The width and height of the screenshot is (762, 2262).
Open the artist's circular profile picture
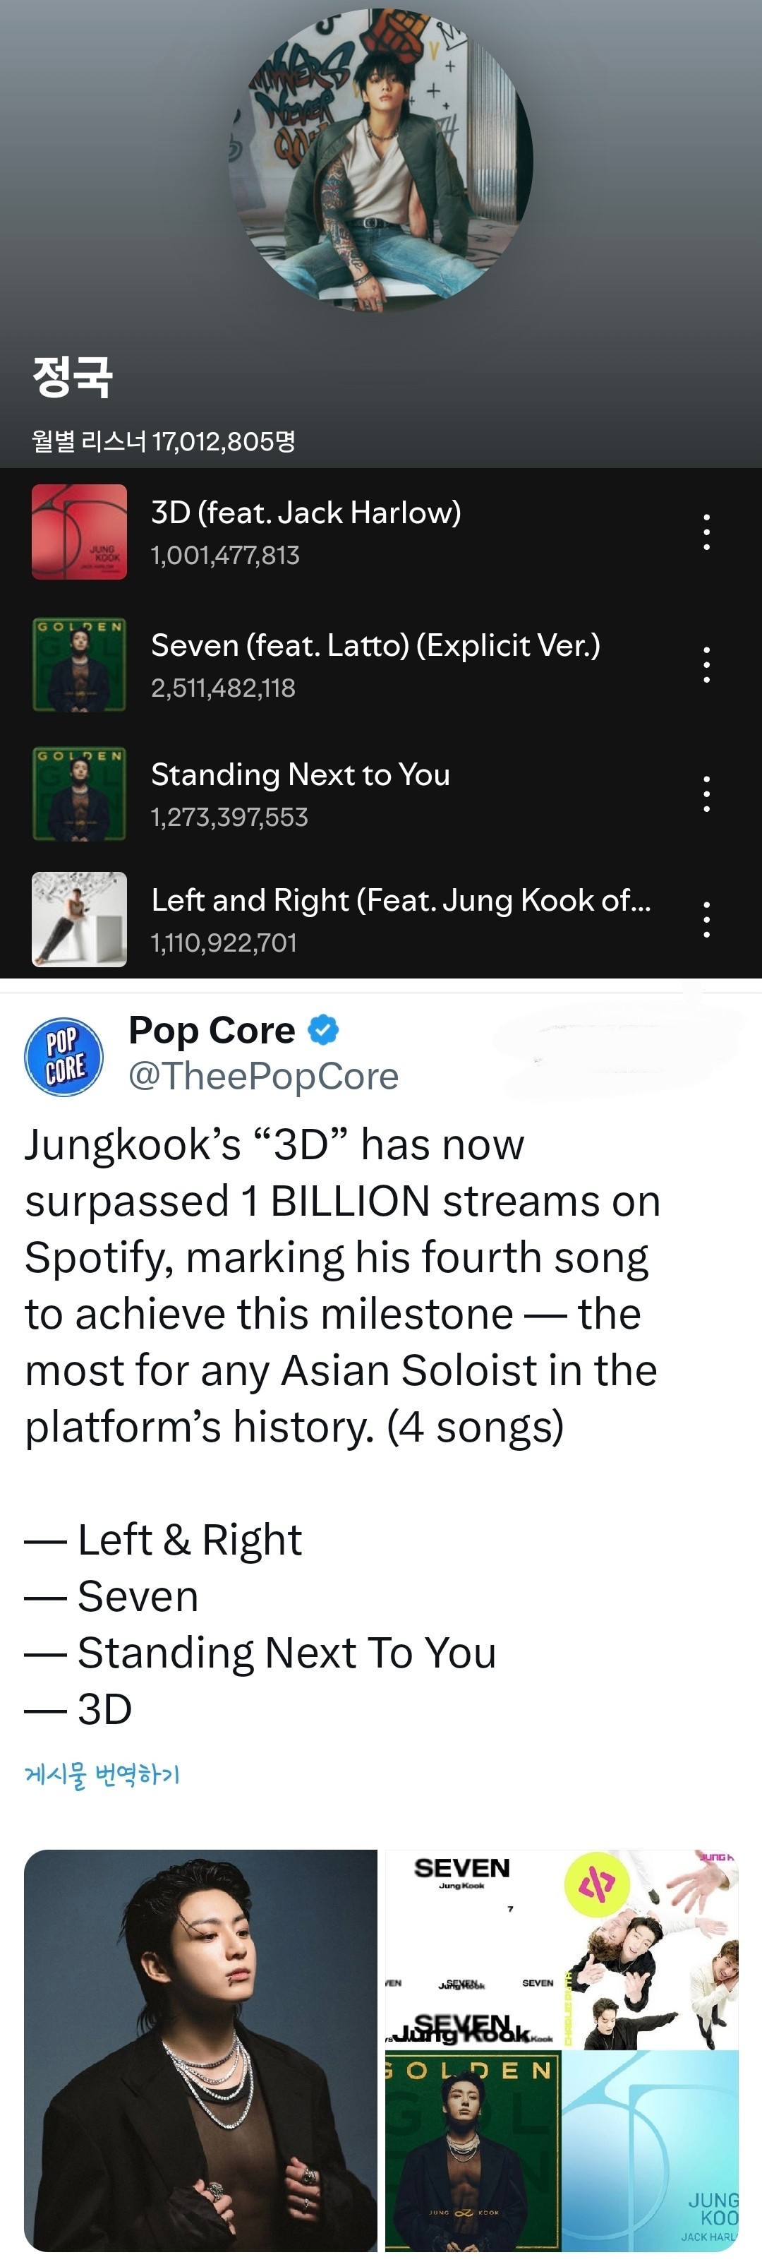pos(380,160)
